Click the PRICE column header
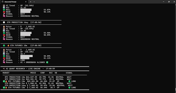Image resolution: width=176 pixels, height=93 pixels. point(33,73)
